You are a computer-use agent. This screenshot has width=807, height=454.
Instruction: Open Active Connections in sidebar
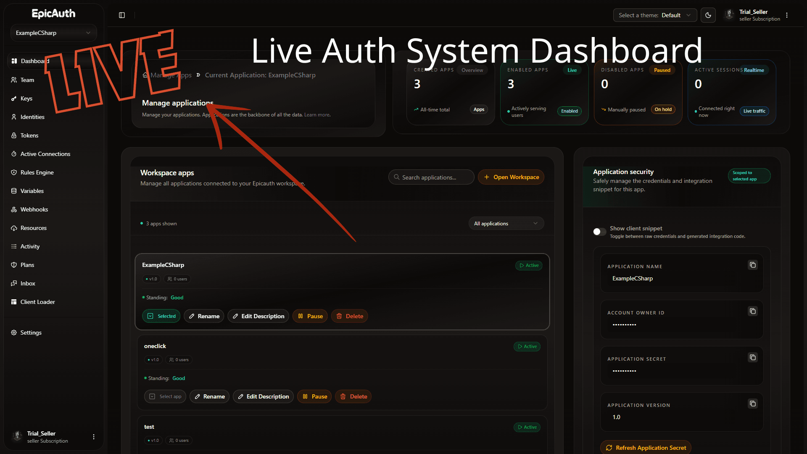click(45, 154)
